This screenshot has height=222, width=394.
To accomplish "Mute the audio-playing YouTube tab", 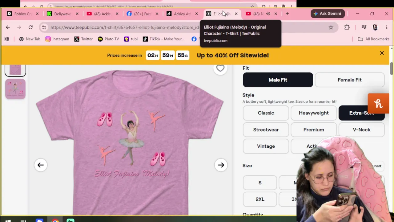I will [268, 14].
